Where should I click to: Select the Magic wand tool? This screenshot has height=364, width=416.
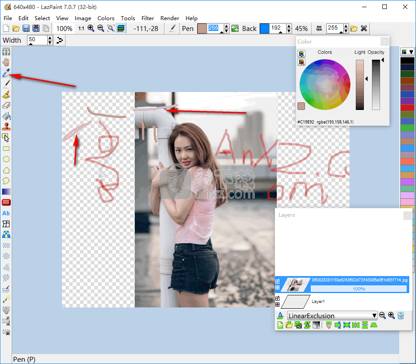point(6,299)
